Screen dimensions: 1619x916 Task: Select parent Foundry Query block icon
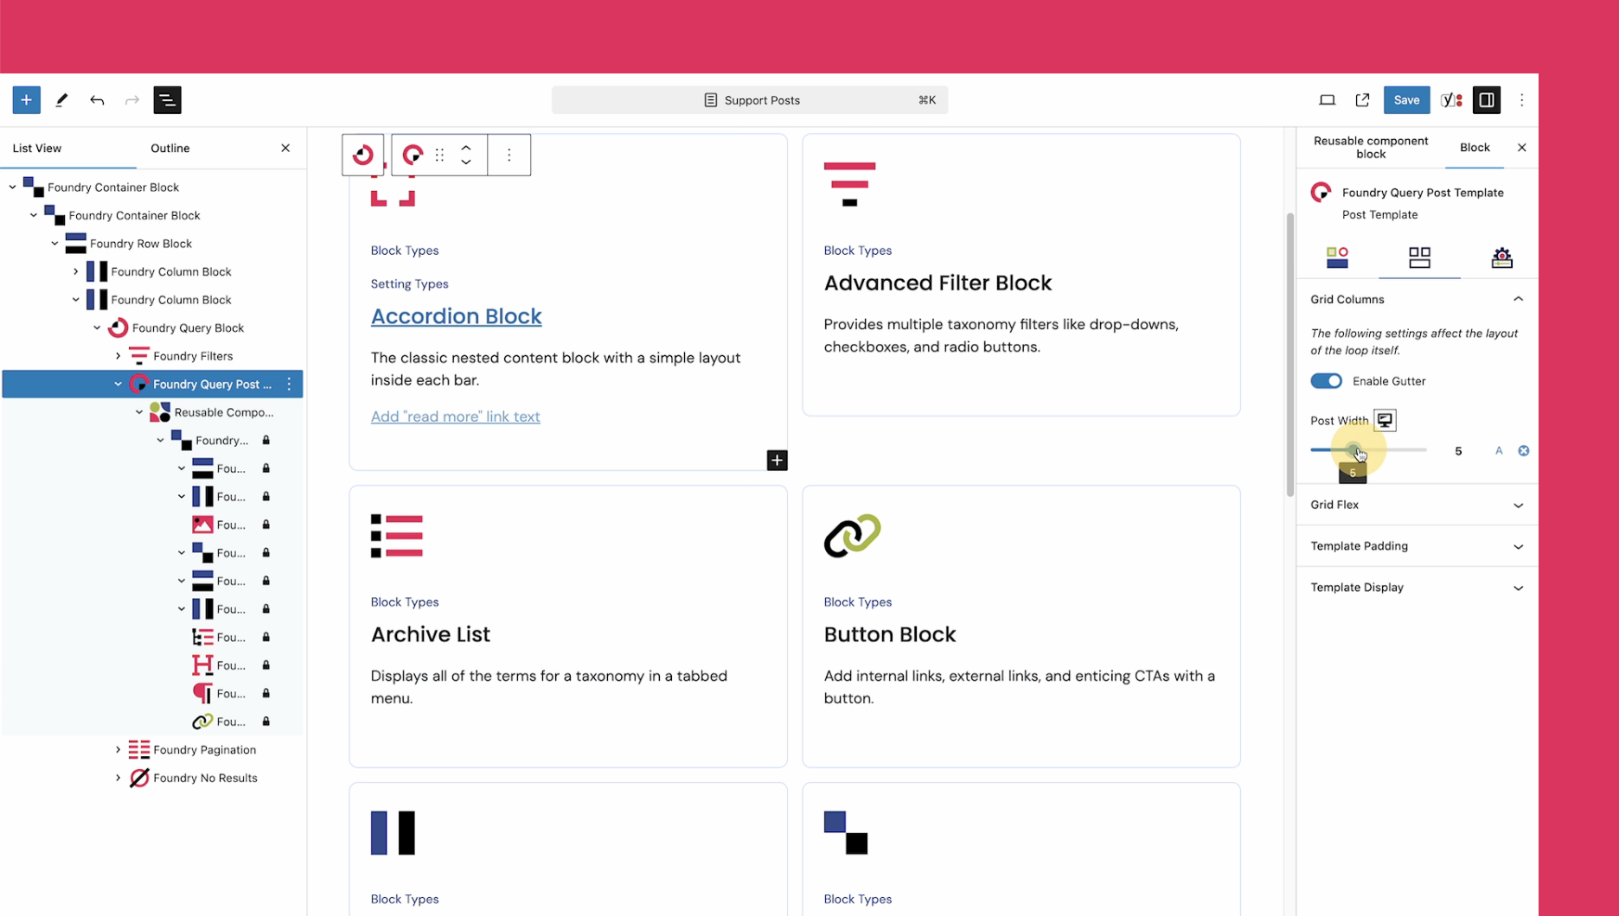pos(363,155)
